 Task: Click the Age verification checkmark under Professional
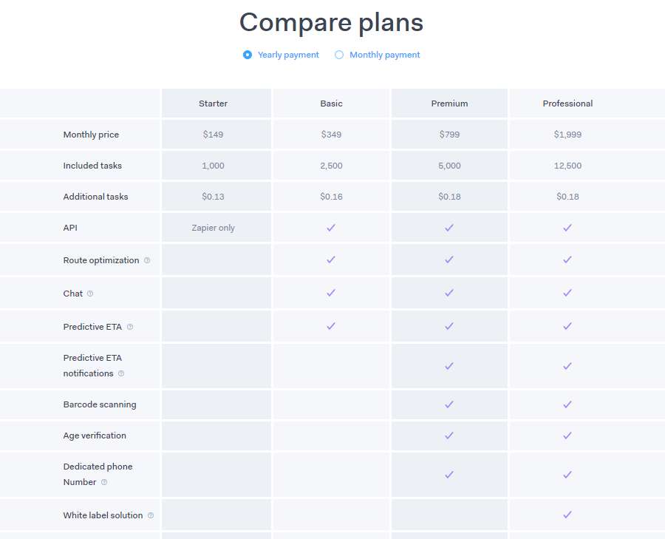pos(567,435)
